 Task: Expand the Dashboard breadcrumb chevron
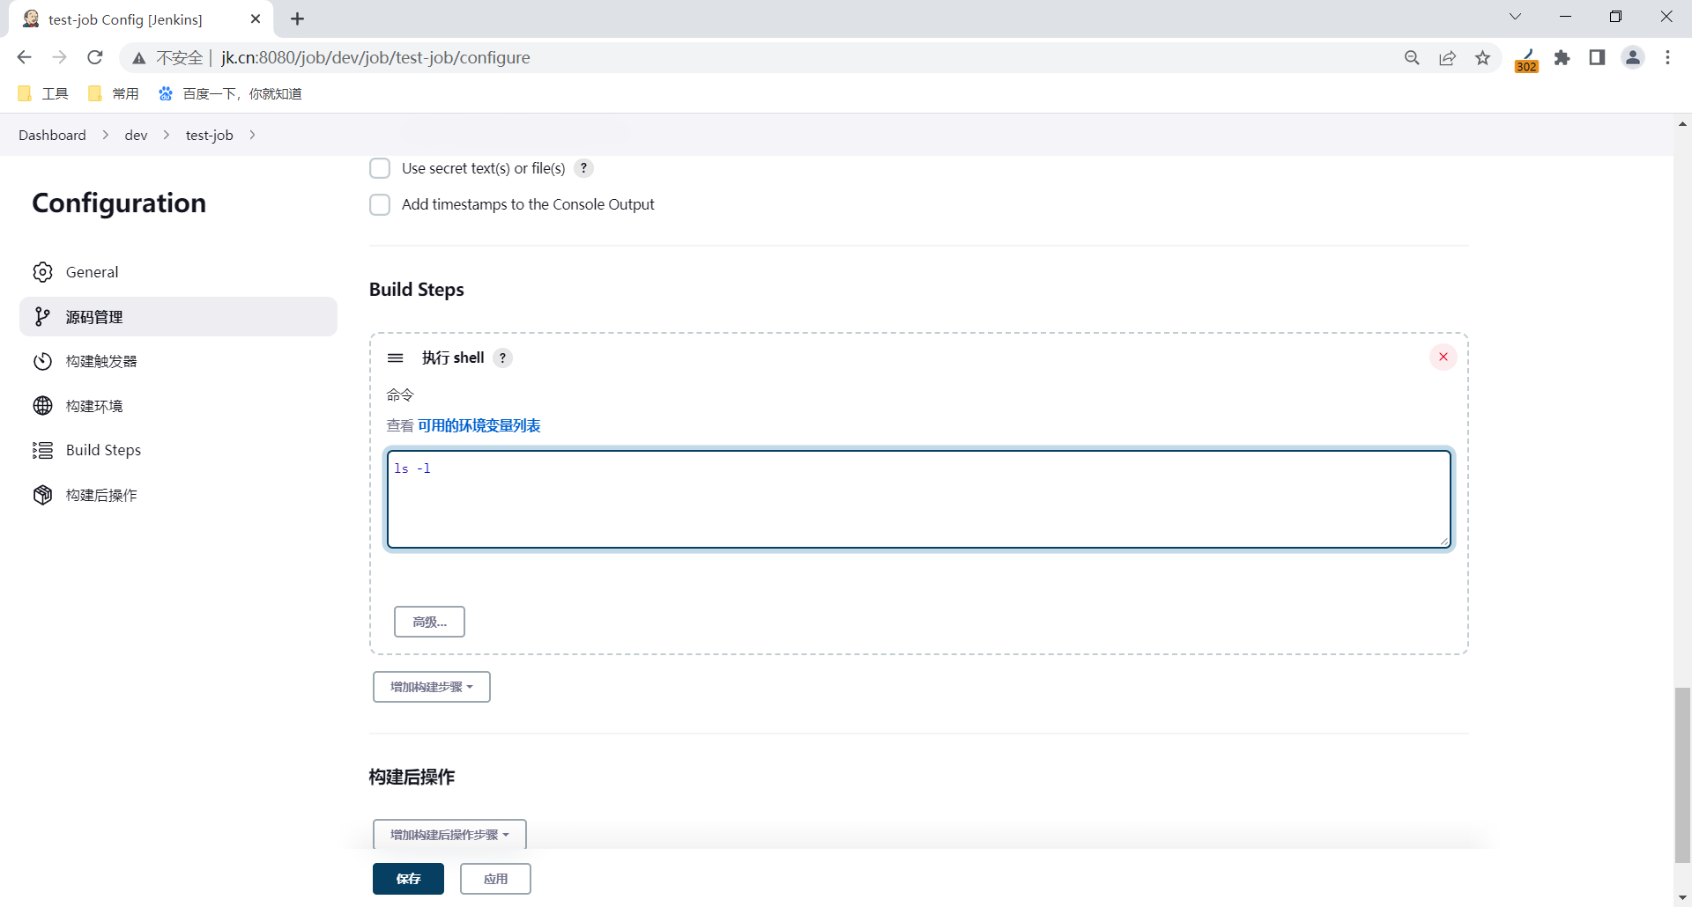pos(106,135)
